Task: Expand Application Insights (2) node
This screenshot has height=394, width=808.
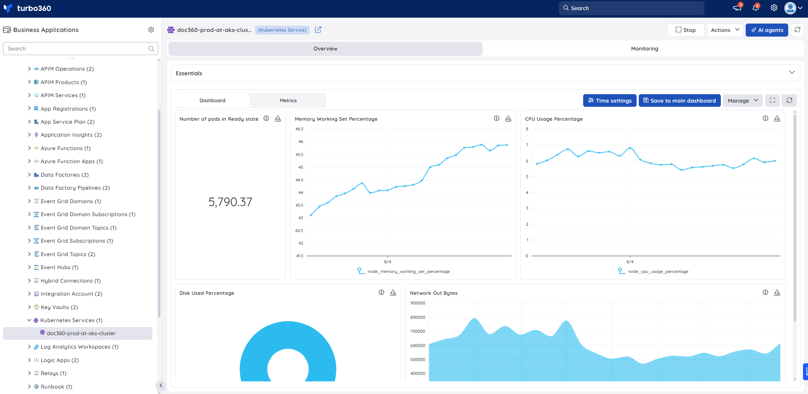Action: [29, 135]
